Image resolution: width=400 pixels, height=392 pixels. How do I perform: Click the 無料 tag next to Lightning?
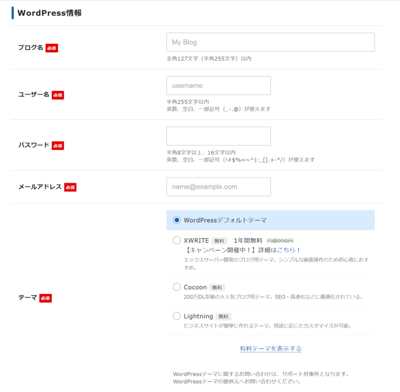tap(223, 316)
